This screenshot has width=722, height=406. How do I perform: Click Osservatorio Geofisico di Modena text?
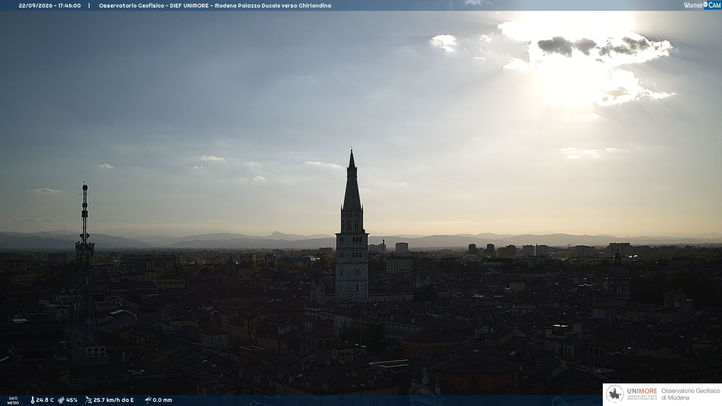(690, 394)
